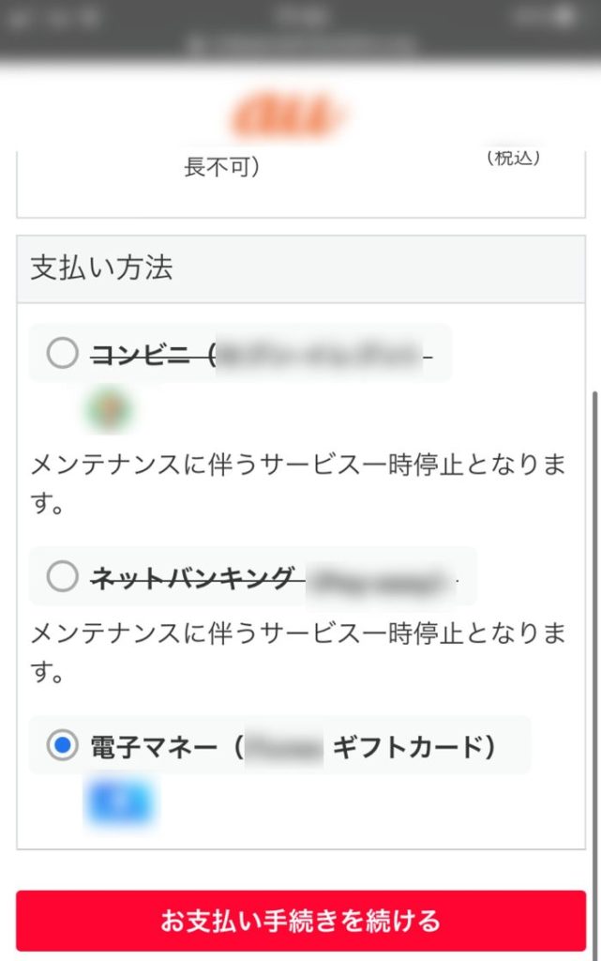Select the ネットバンキング radio button
Image resolution: width=601 pixels, height=961 pixels.
point(63,577)
